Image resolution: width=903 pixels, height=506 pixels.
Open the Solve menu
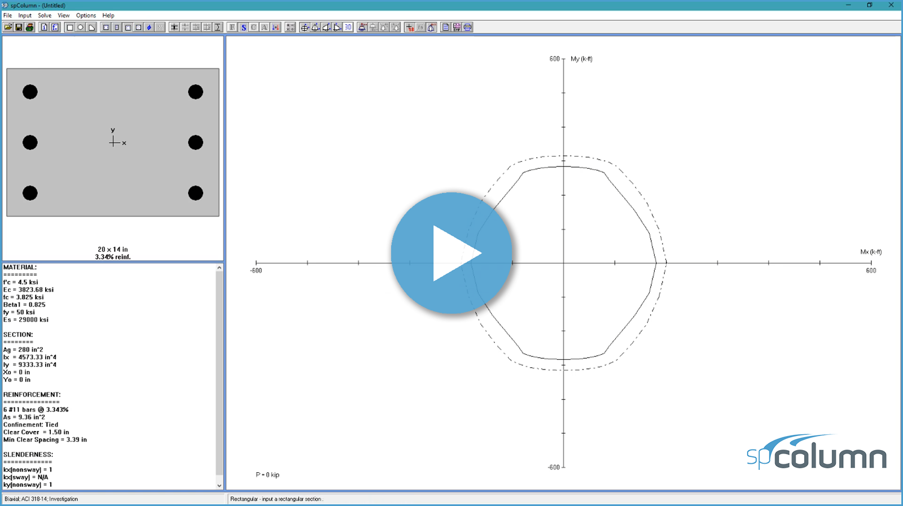tap(45, 15)
